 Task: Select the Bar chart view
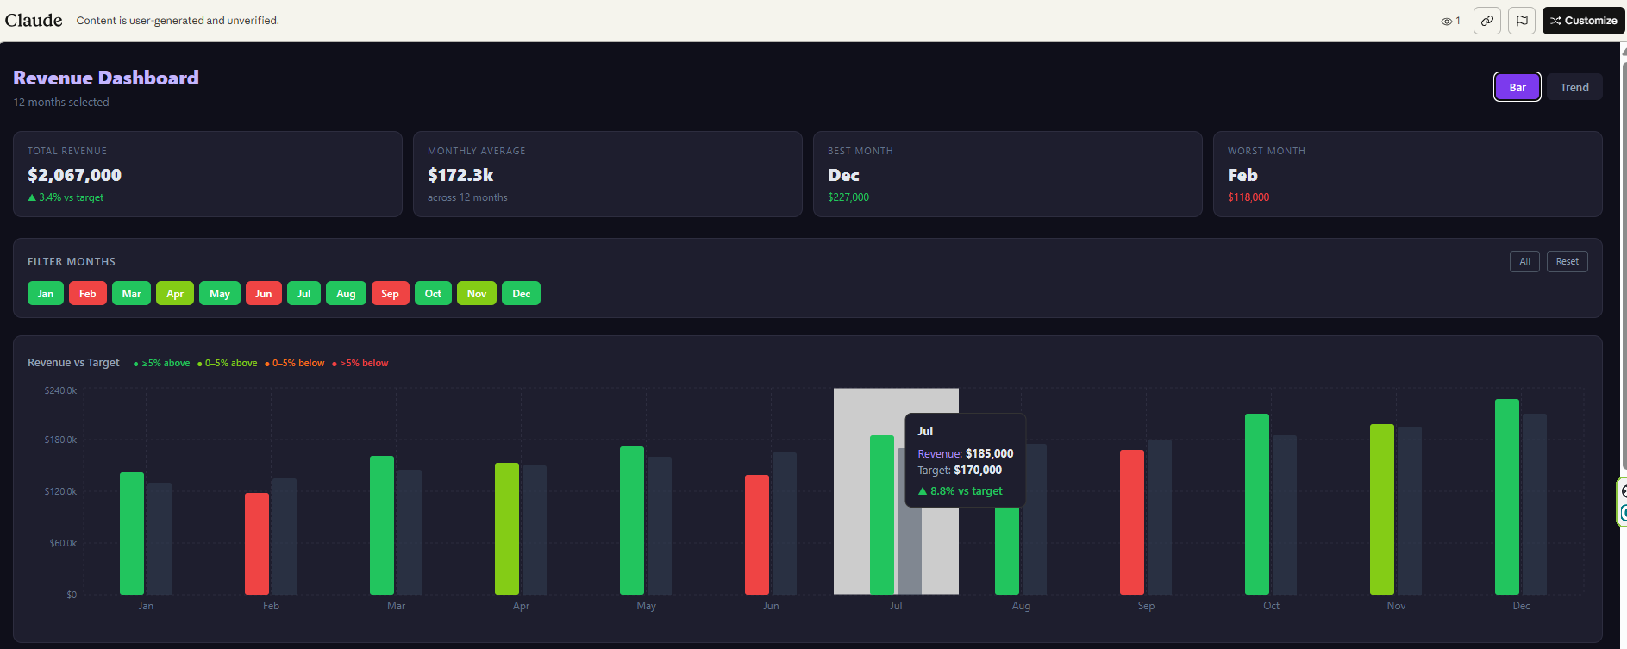coord(1517,87)
